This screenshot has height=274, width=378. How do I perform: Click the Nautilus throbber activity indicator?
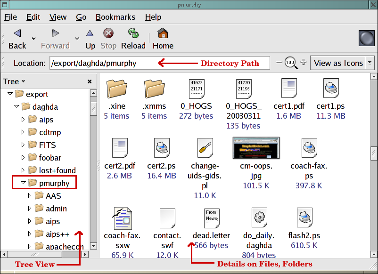[366, 38]
